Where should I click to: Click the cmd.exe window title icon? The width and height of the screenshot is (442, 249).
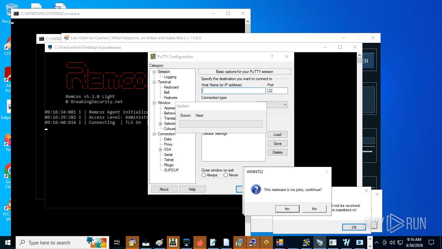click(x=16, y=14)
